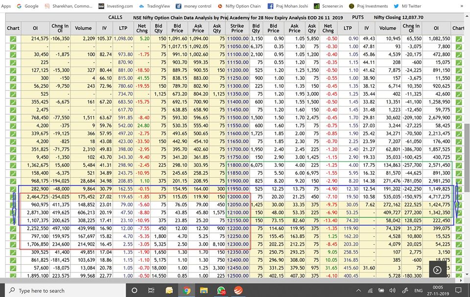Open Google Chrome in the taskbar
The width and height of the screenshot is (470, 297).
[187, 290]
